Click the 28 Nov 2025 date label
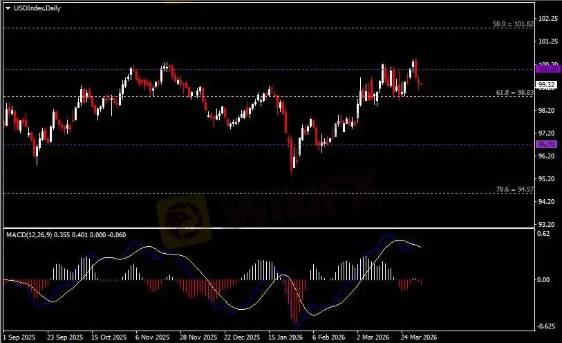Viewport: 562px width, 343px height. click(x=198, y=337)
